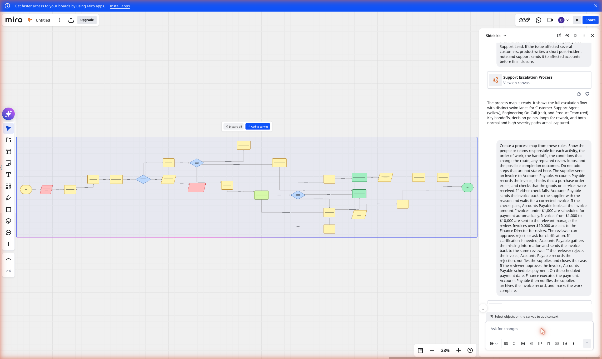This screenshot has width=602, height=359.
Task: Open Sidekick more options menu
Action: (x=584, y=36)
